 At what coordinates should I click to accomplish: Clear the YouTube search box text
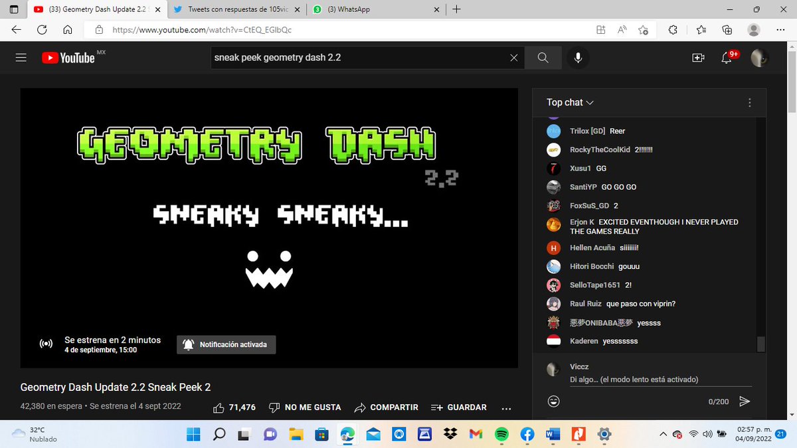pos(513,58)
